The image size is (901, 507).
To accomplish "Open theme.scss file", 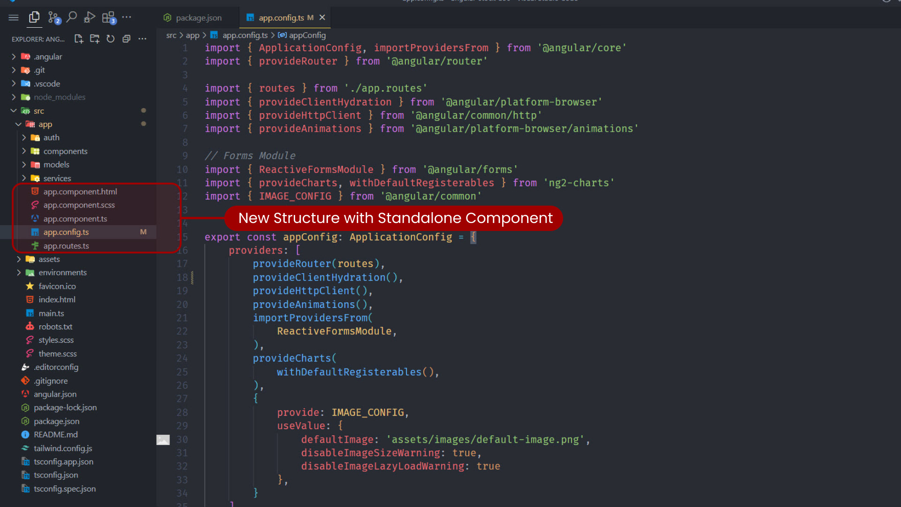I will (57, 354).
